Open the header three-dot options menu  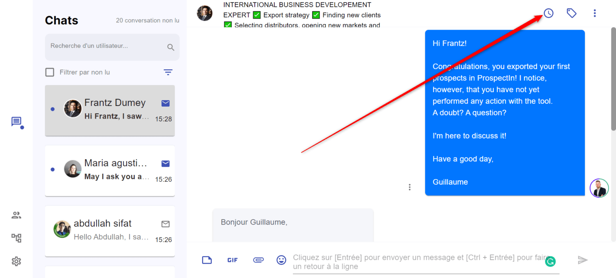[594, 13]
